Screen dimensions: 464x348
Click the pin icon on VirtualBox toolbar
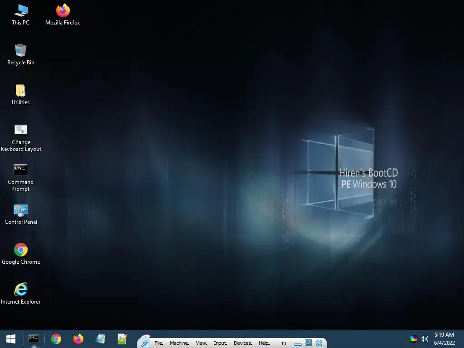tap(145, 343)
